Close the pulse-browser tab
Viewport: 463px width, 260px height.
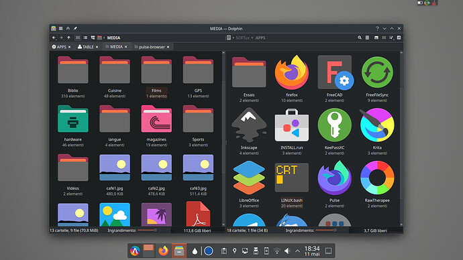coord(168,47)
